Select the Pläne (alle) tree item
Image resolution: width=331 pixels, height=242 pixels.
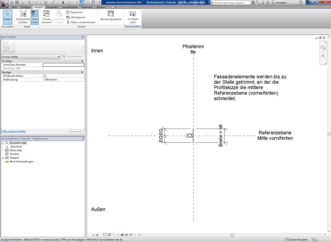tap(16, 150)
